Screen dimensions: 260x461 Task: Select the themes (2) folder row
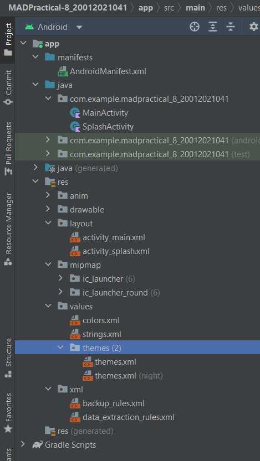137,348
